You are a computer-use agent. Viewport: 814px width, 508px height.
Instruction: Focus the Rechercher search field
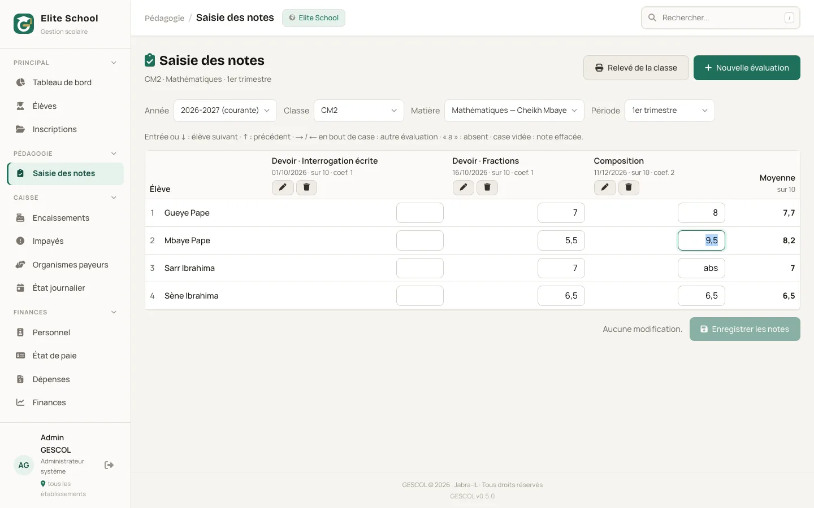point(721,18)
